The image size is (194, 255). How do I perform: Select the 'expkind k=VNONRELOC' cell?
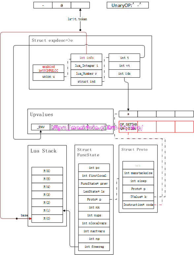(48, 69)
